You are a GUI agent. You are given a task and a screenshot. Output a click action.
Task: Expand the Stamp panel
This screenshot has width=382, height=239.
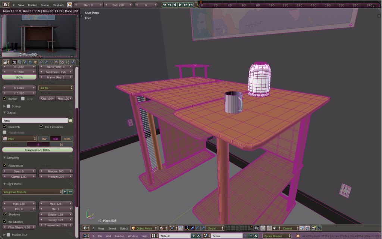[10, 106]
